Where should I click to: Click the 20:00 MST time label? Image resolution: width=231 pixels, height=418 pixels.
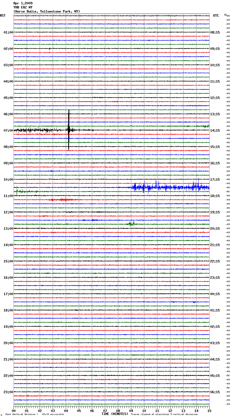(x=8, y=343)
